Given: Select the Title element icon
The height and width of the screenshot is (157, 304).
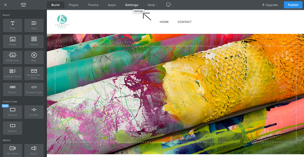Looking at the screenshot, I should pos(12,25).
